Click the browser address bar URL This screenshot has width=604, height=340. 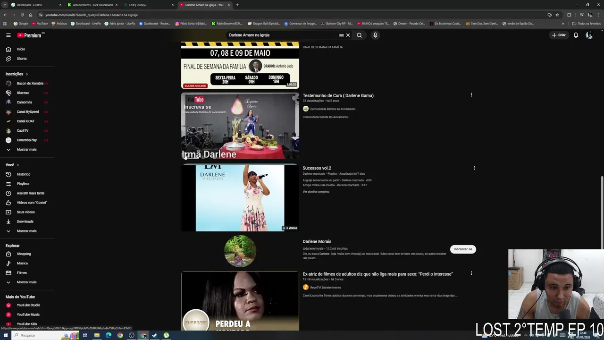[92, 15]
